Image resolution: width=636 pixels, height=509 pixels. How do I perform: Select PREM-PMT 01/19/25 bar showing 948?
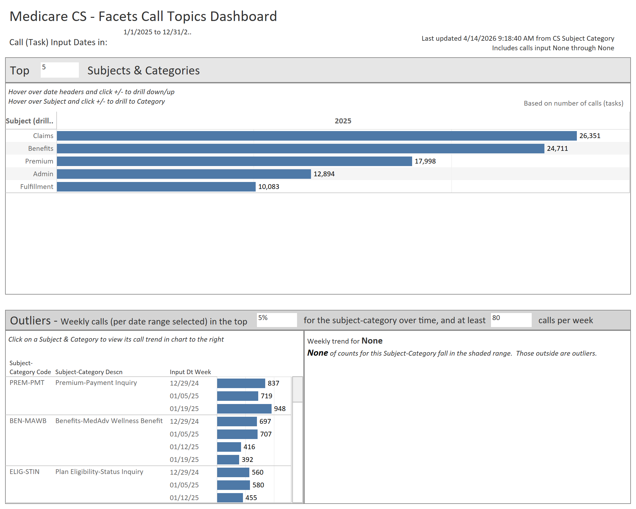point(244,409)
